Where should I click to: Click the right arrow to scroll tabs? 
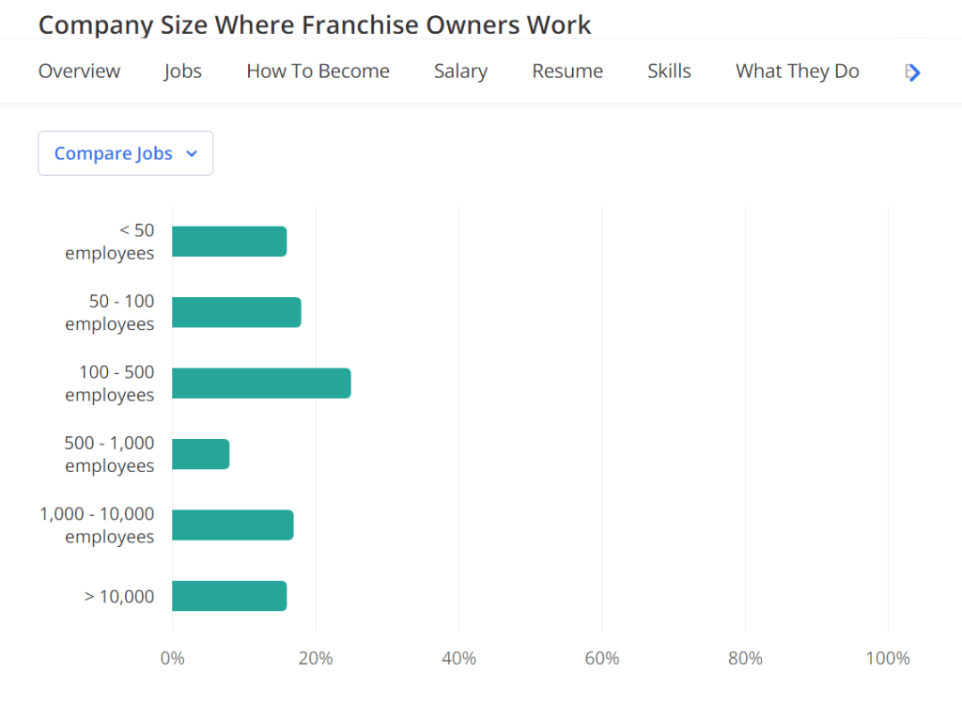pos(913,72)
